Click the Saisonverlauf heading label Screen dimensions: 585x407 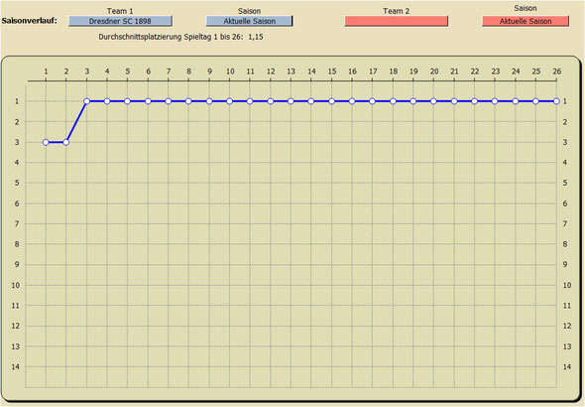(29, 21)
